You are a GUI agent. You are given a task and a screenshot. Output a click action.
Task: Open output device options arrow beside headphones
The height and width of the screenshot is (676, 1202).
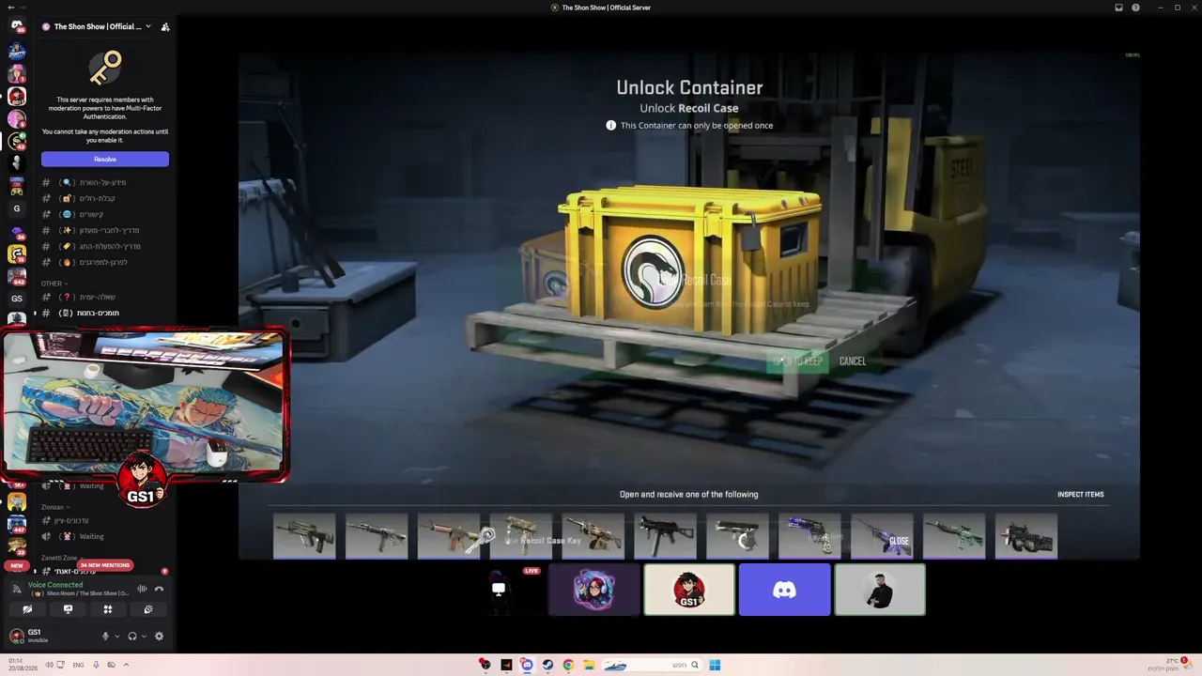click(x=144, y=637)
